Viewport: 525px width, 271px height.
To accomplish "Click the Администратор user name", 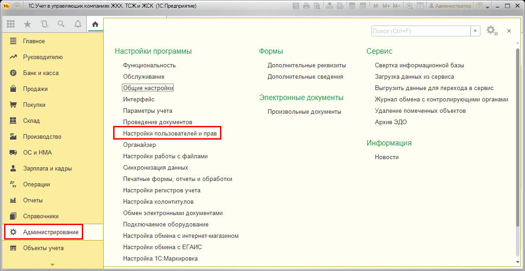I will coord(450,6).
